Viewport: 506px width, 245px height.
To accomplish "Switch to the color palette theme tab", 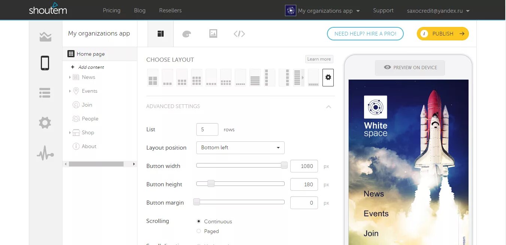I will pyautogui.click(x=187, y=34).
